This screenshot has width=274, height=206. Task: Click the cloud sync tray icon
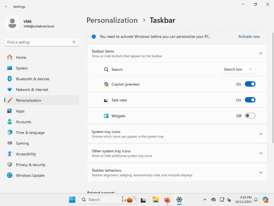tap(213, 200)
